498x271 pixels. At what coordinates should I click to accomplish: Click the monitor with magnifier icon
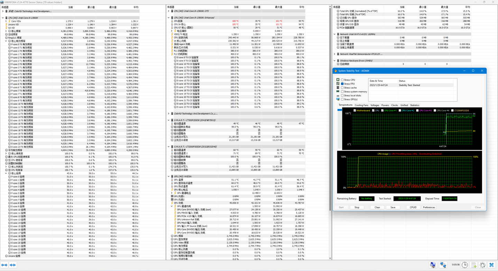point(433,265)
